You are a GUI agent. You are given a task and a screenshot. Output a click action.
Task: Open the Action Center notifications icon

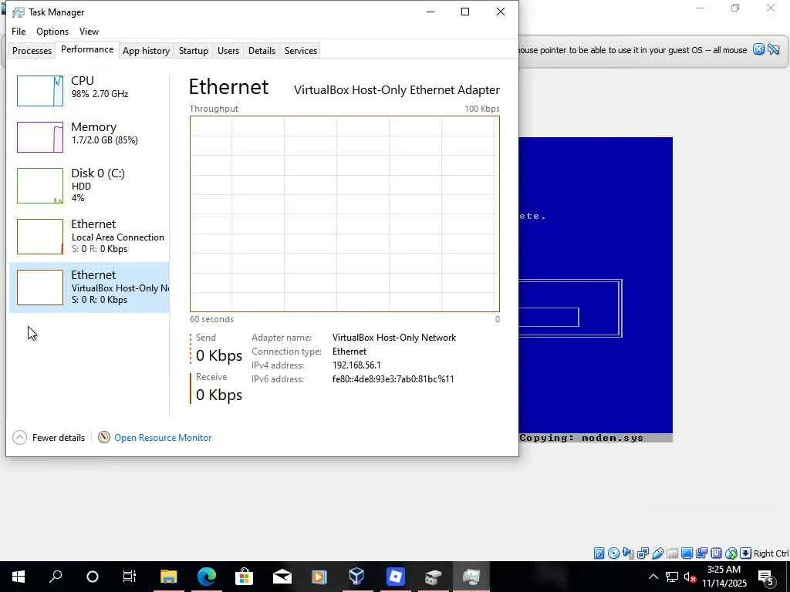click(766, 577)
